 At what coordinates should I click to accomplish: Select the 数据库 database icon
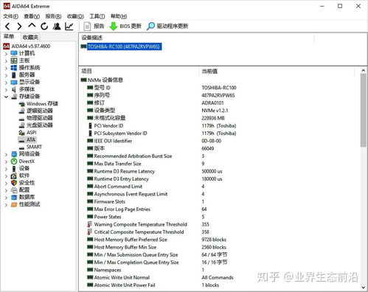[14, 197]
